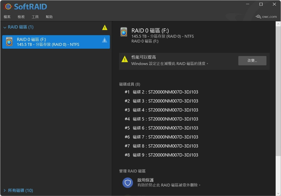The image size is (281, 196).
Task: Open the 工具 menu
Action: tap(35, 17)
